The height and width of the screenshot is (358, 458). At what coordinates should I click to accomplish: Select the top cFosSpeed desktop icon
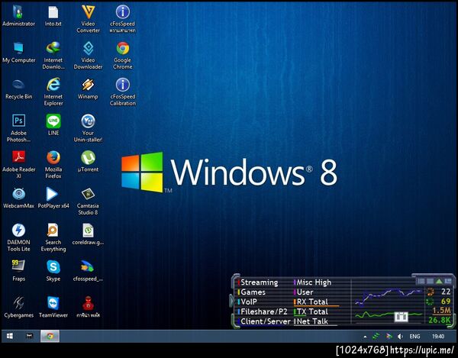pyautogui.click(x=123, y=19)
